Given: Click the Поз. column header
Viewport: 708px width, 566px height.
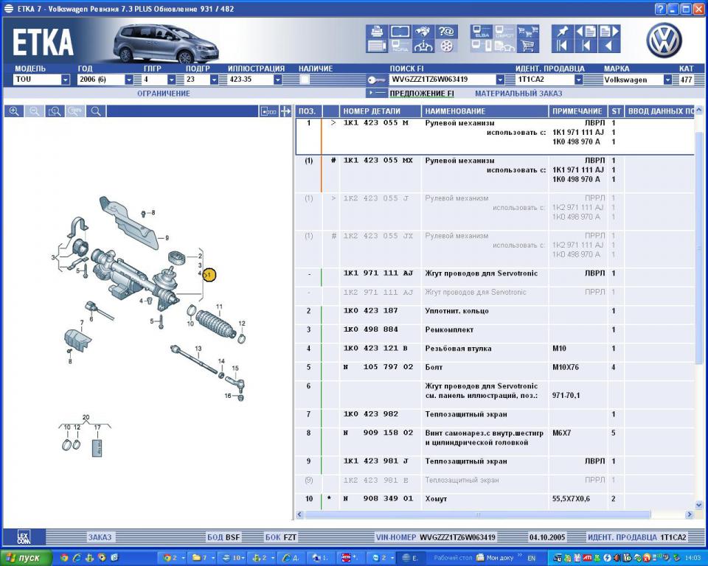Looking at the screenshot, I should point(308,111).
